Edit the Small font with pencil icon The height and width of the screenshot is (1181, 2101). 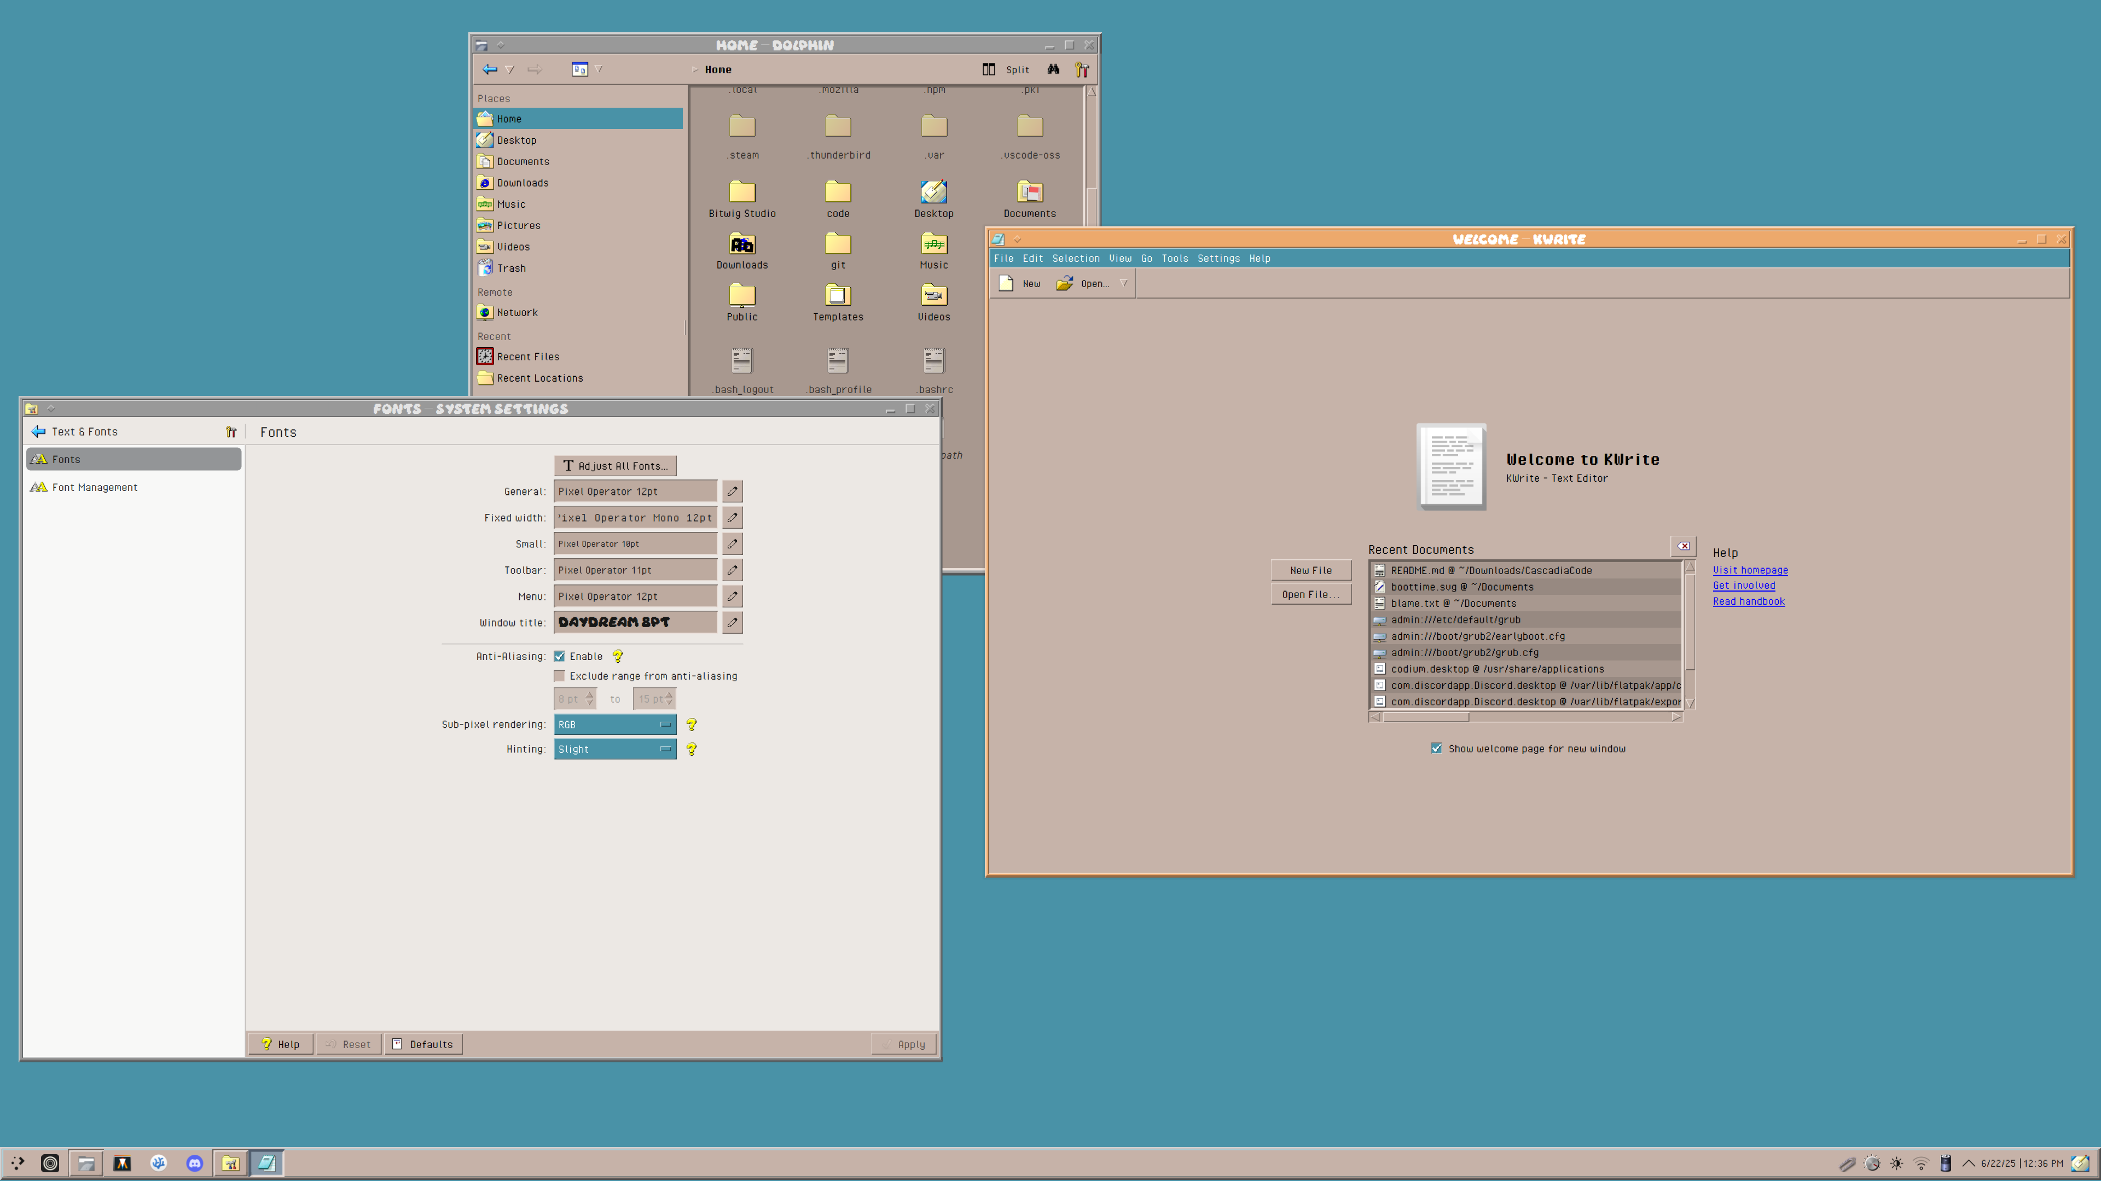point(732,543)
